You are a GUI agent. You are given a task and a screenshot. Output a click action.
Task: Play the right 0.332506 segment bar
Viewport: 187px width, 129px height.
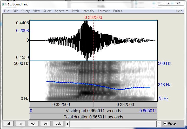pos(125,104)
